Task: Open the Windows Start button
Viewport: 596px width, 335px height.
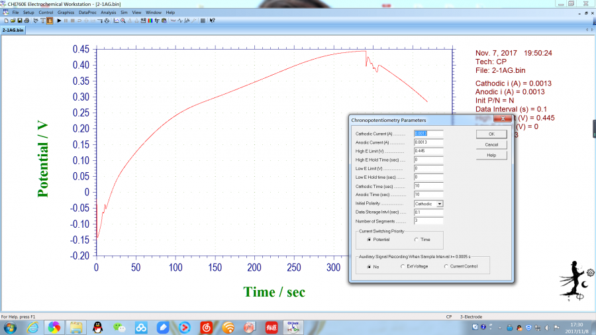Action: click(10, 328)
